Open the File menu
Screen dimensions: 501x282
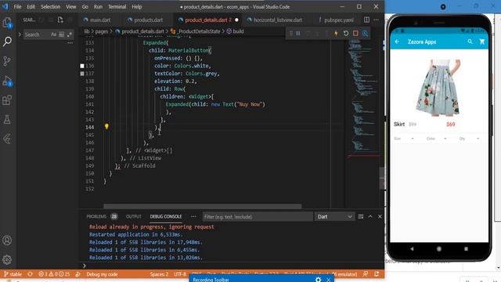pyautogui.click(x=17, y=7)
